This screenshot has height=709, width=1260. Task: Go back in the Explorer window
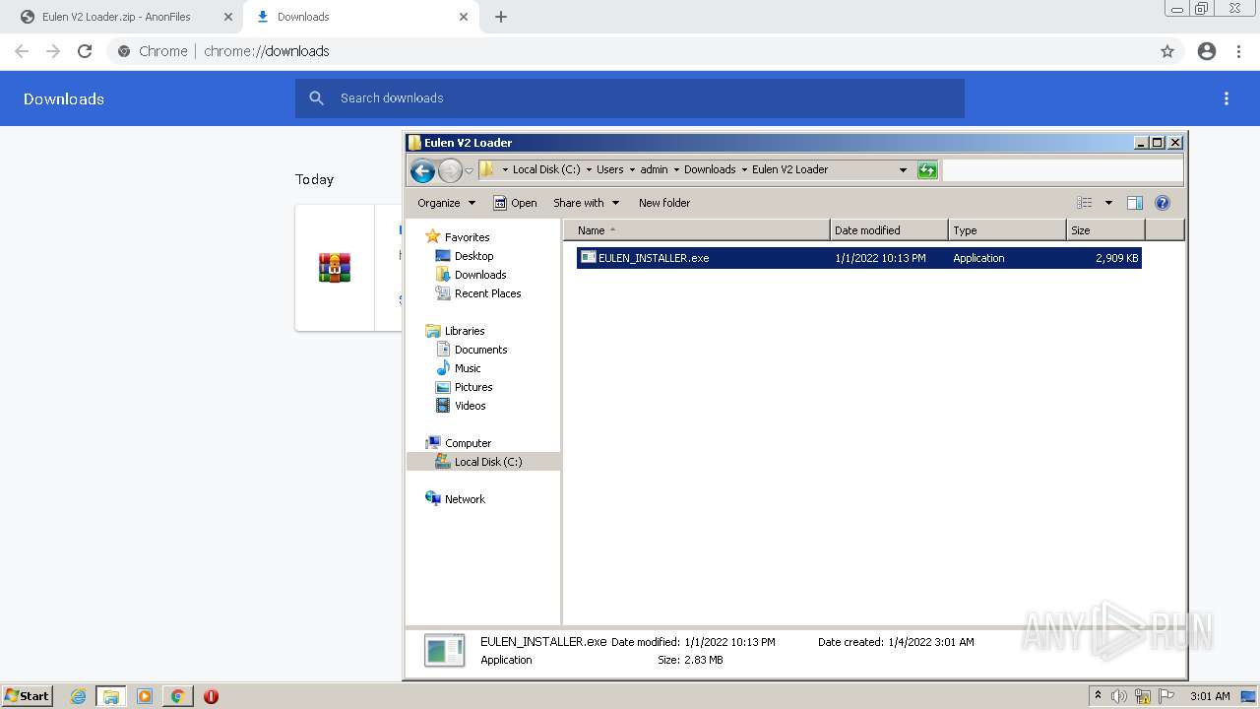click(422, 170)
